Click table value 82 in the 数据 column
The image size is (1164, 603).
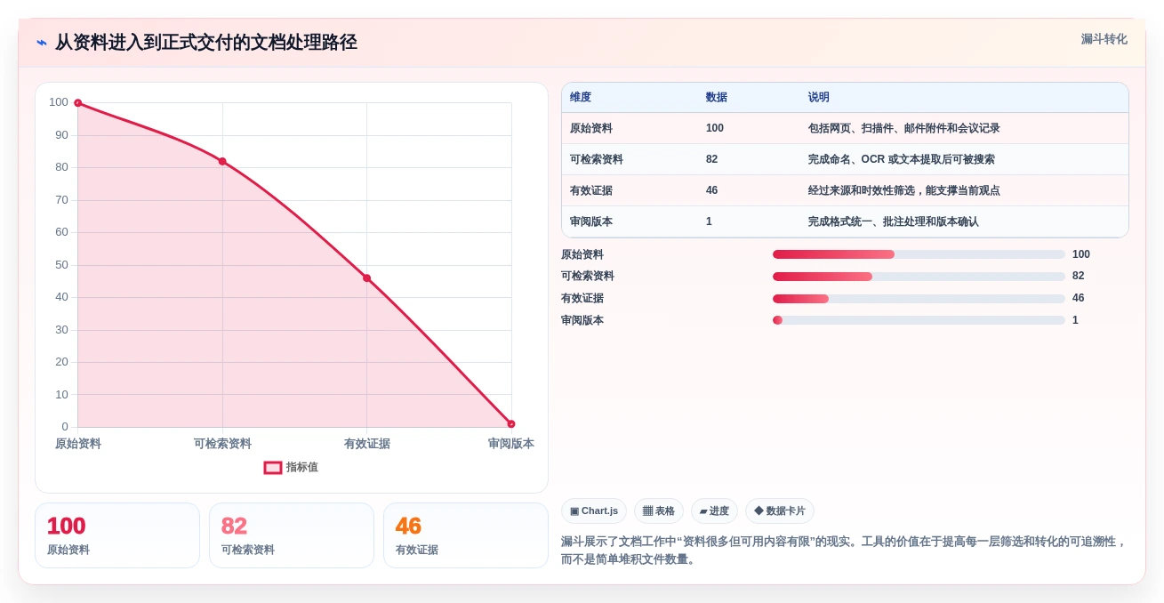[712, 159]
